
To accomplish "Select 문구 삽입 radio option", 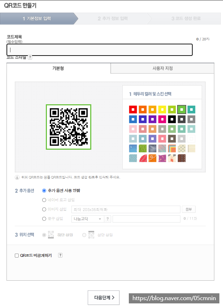I will [44, 219].
